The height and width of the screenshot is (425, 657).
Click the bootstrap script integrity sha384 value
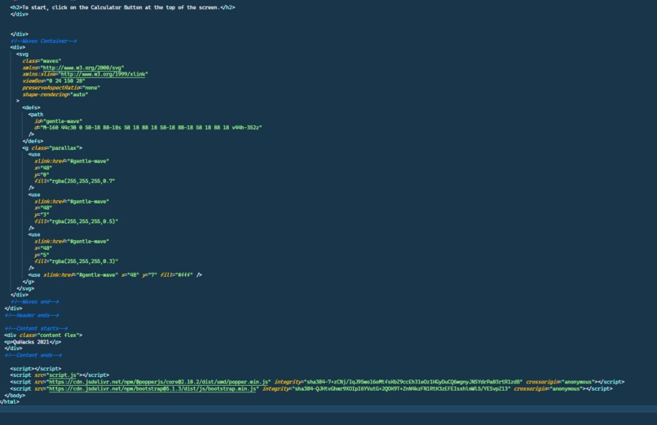point(402,388)
